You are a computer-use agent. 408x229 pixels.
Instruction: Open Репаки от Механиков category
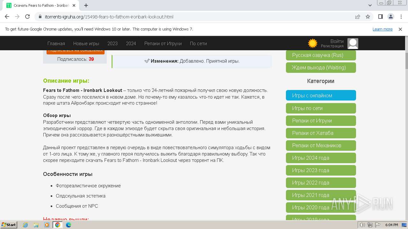click(321, 145)
